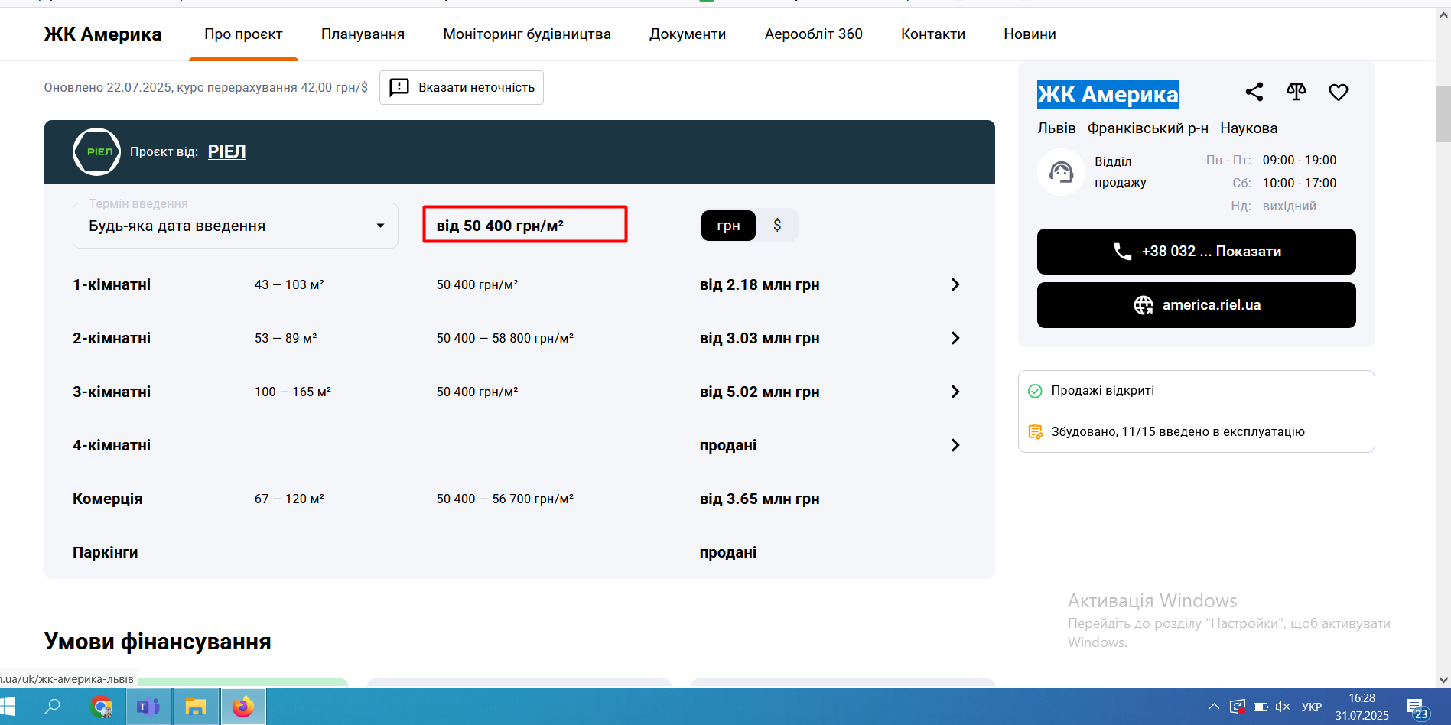
Task: Open Аерообліт 360 tab
Action: pos(814,34)
